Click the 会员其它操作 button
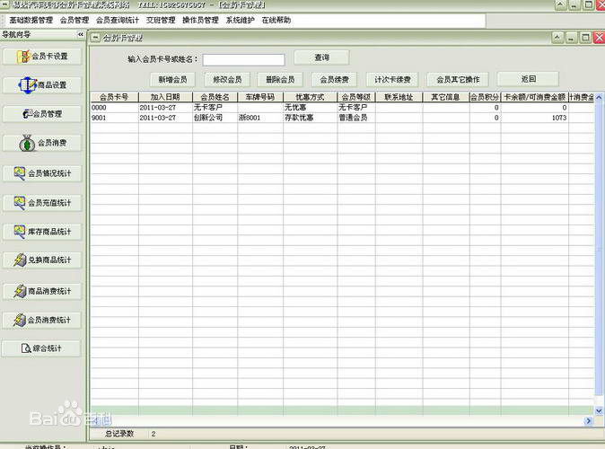 tap(458, 80)
